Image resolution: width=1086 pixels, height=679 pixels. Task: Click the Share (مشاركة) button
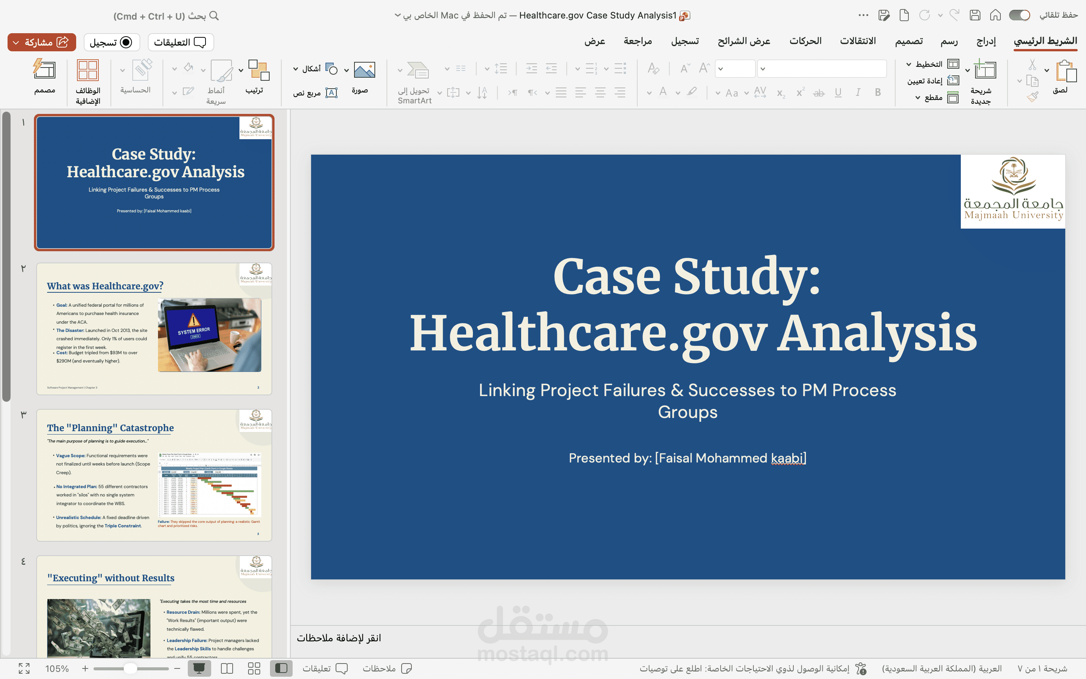tap(42, 42)
